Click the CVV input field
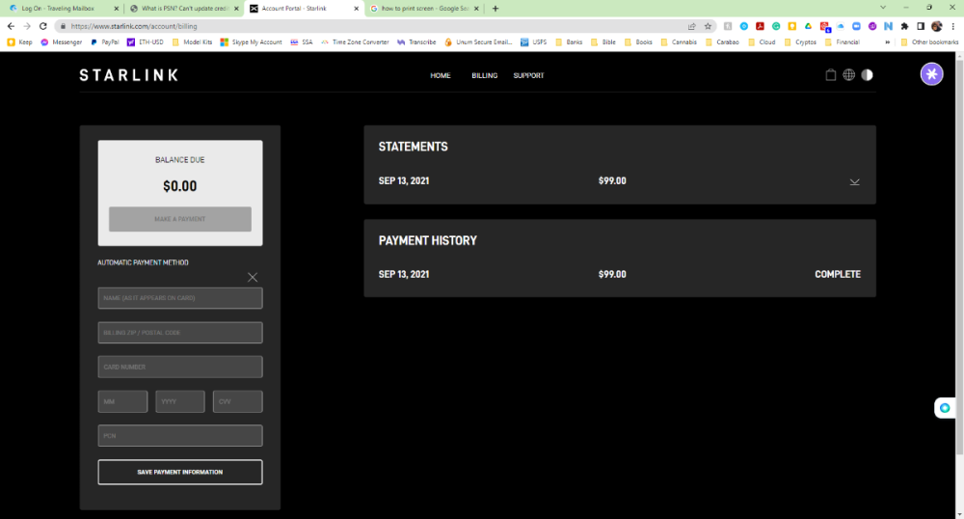The width and height of the screenshot is (964, 519). (237, 401)
